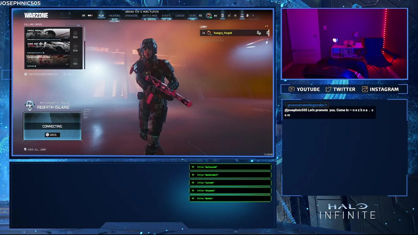Click Marksman Madness progress bar
This screenshot has width=418, height=235.
coord(32,66)
